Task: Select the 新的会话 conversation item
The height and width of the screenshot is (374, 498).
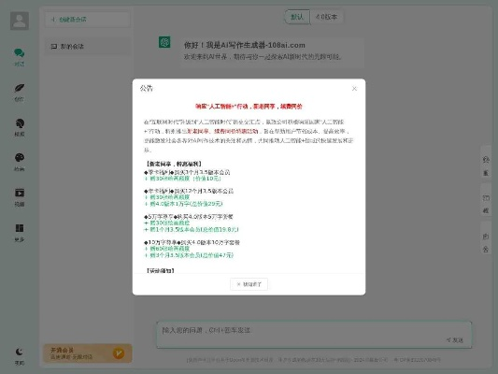Action: [x=87, y=47]
